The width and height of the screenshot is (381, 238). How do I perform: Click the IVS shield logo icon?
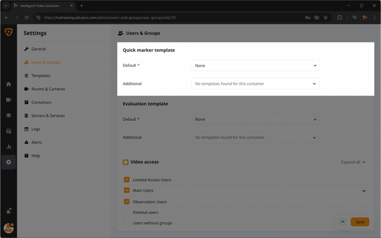pos(9,32)
